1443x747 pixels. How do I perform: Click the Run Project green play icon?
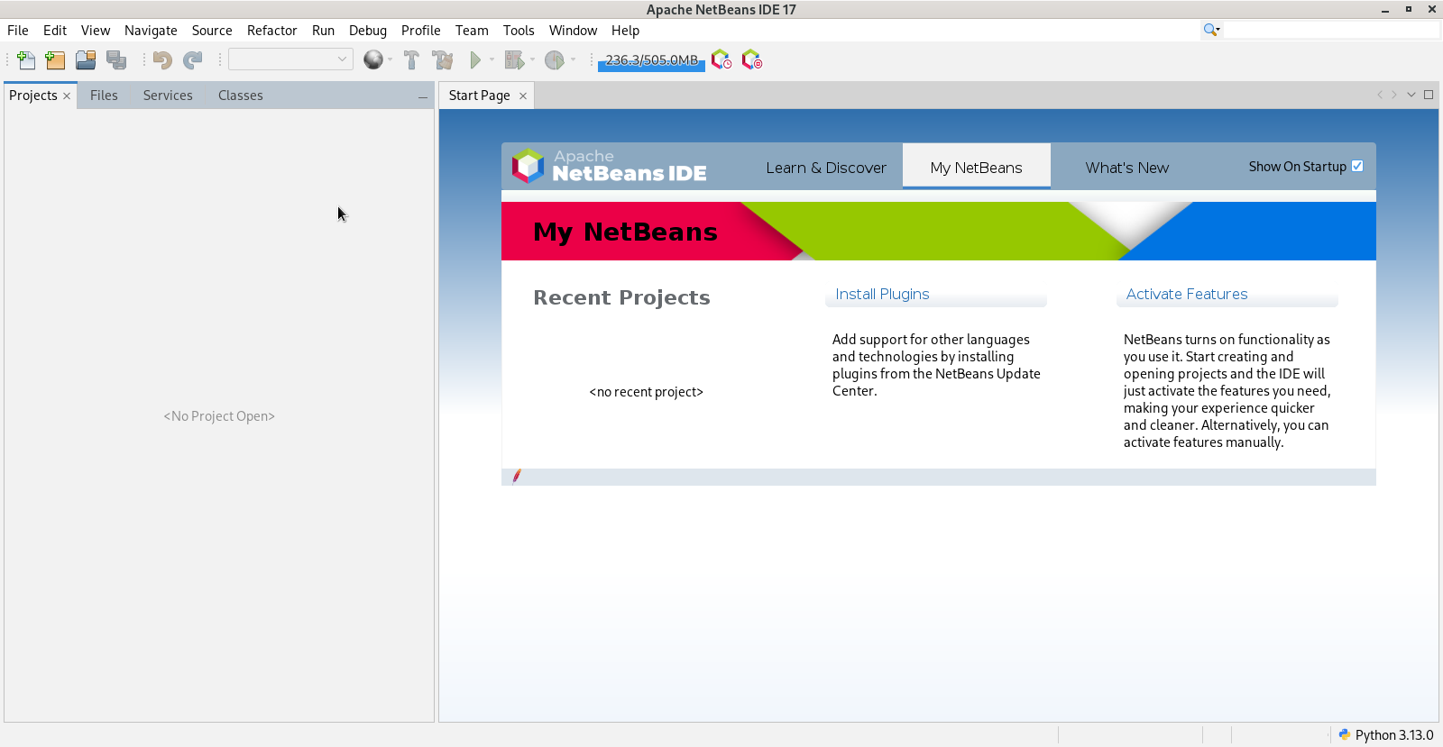tap(475, 60)
